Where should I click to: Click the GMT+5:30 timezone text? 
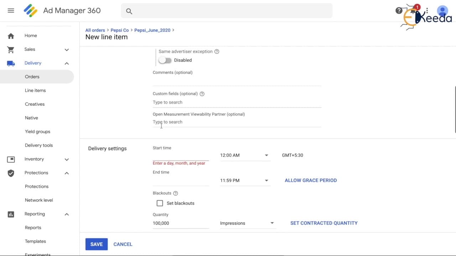(x=292, y=155)
